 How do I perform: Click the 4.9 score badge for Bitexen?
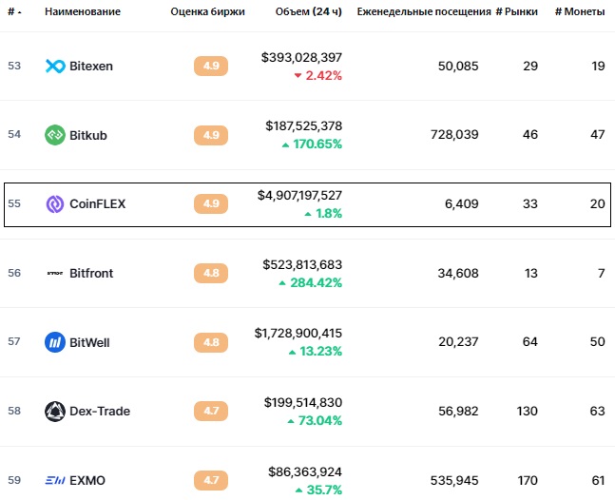211,66
